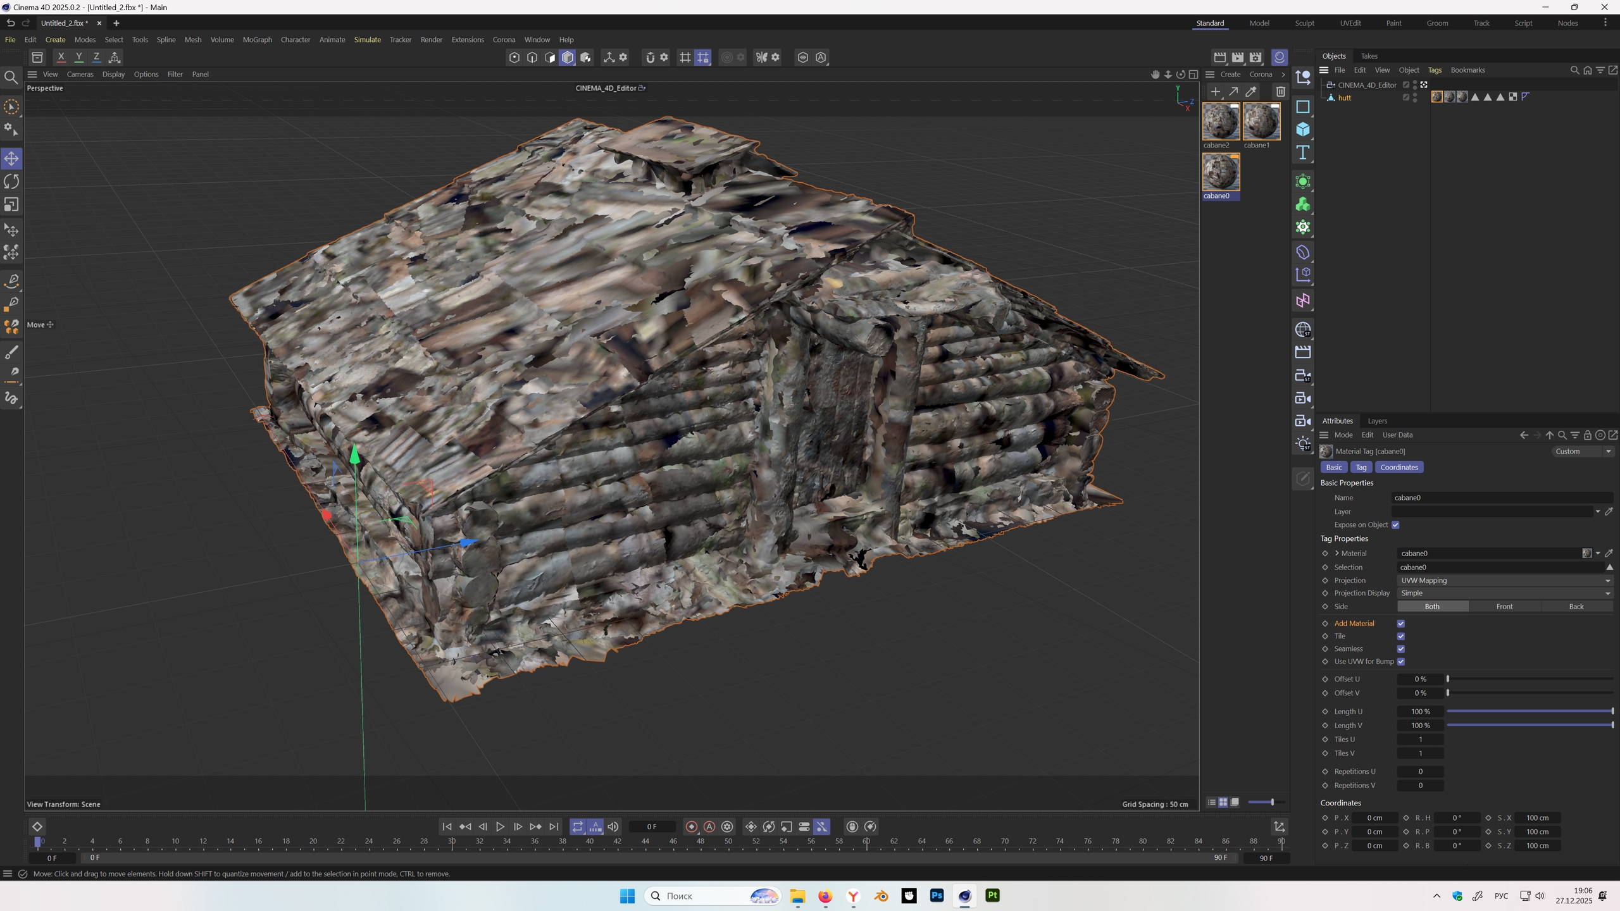Toggle the X axis lock icon

pyautogui.click(x=61, y=58)
